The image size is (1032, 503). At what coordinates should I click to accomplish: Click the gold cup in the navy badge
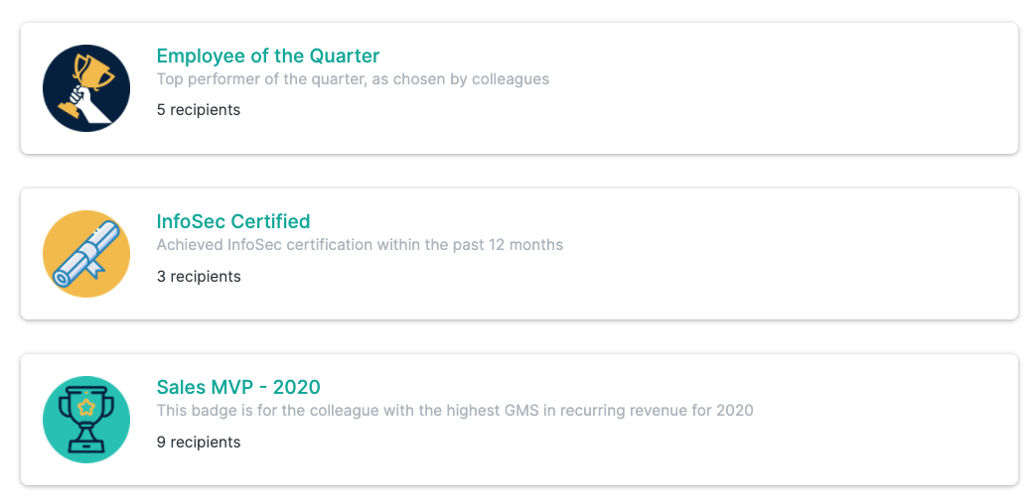[91, 71]
